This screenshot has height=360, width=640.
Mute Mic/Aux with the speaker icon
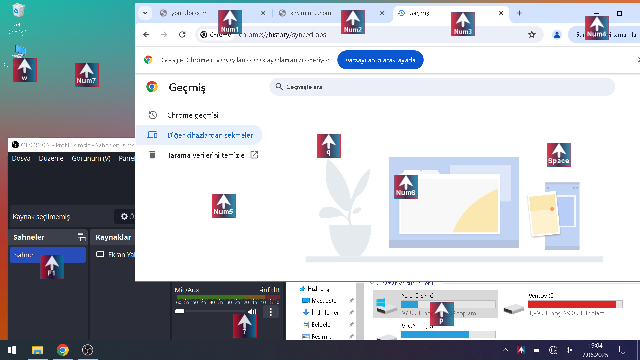click(x=252, y=311)
